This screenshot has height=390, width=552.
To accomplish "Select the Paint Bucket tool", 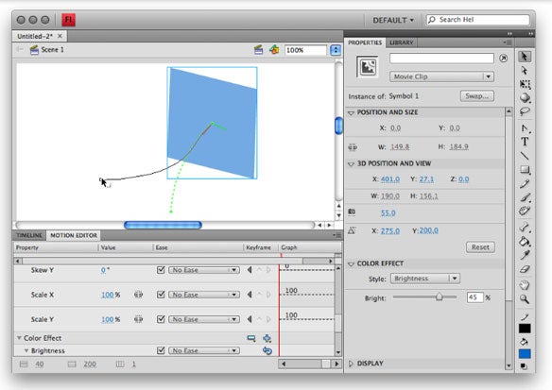I will [x=525, y=241].
